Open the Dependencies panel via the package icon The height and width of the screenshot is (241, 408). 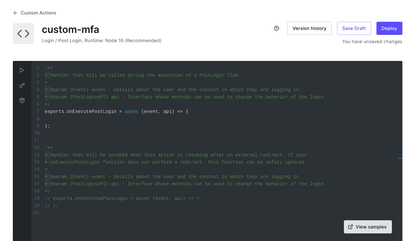click(22, 100)
